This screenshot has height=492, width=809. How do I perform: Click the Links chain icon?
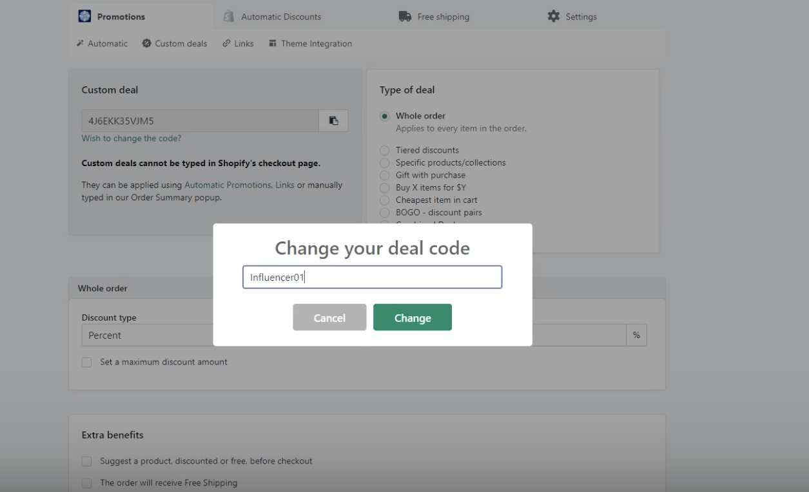click(x=226, y=43)
